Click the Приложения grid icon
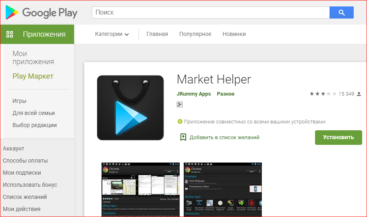Viewport: 367px width, 217px height. [10, 34]
